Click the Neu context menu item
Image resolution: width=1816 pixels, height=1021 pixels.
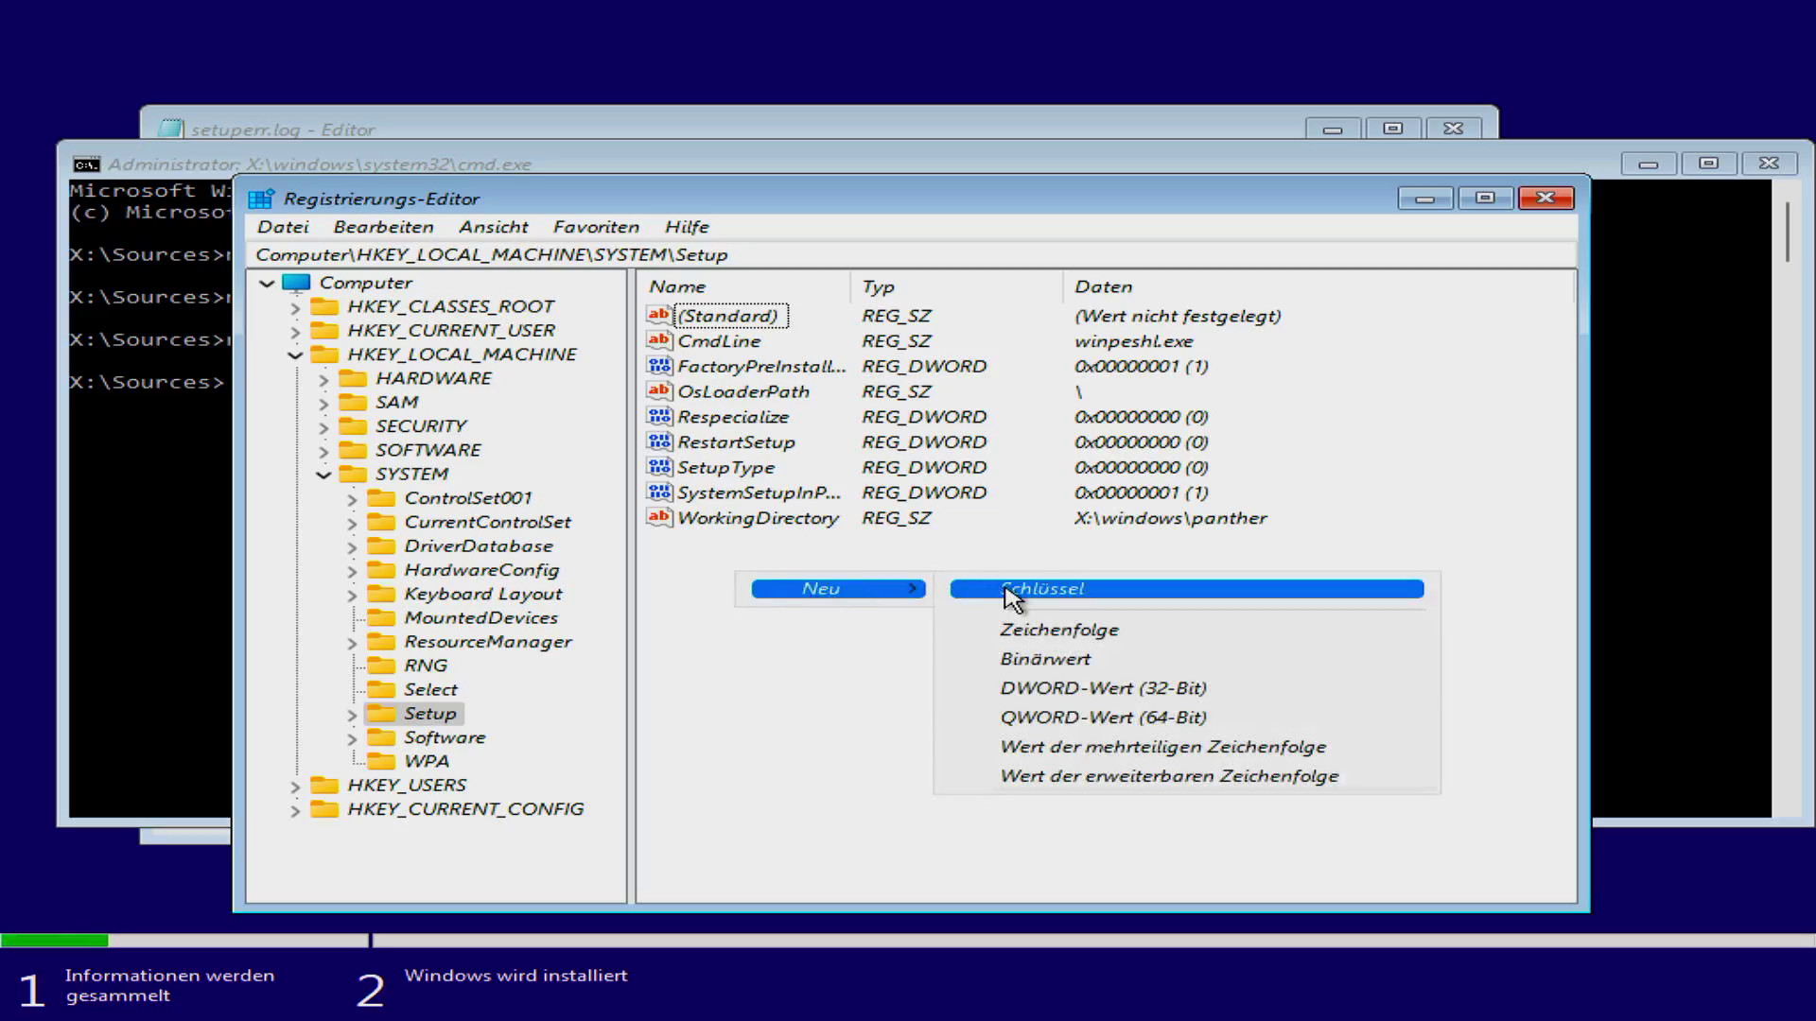838,589
